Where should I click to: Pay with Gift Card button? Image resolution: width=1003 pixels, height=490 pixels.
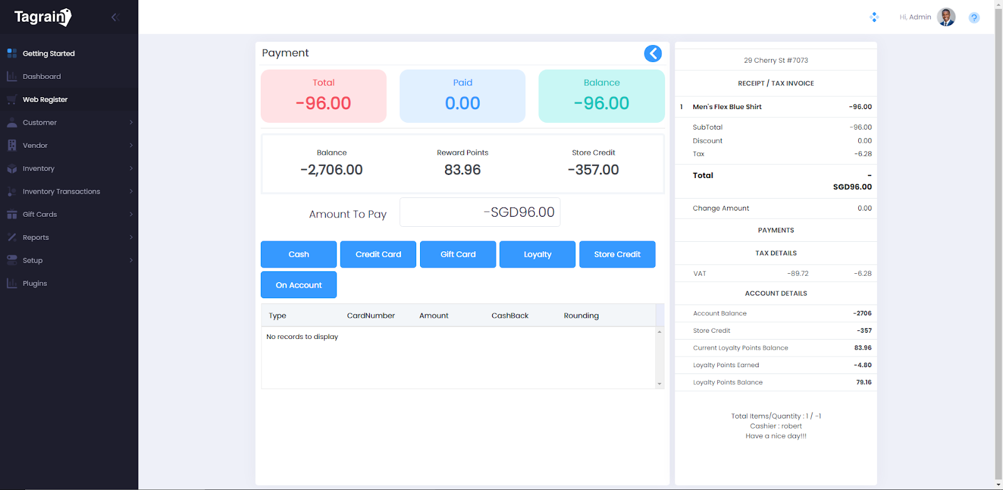(458, 254)
